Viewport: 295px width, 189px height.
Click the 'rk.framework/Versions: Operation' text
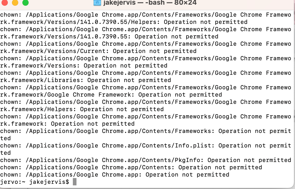58,66
